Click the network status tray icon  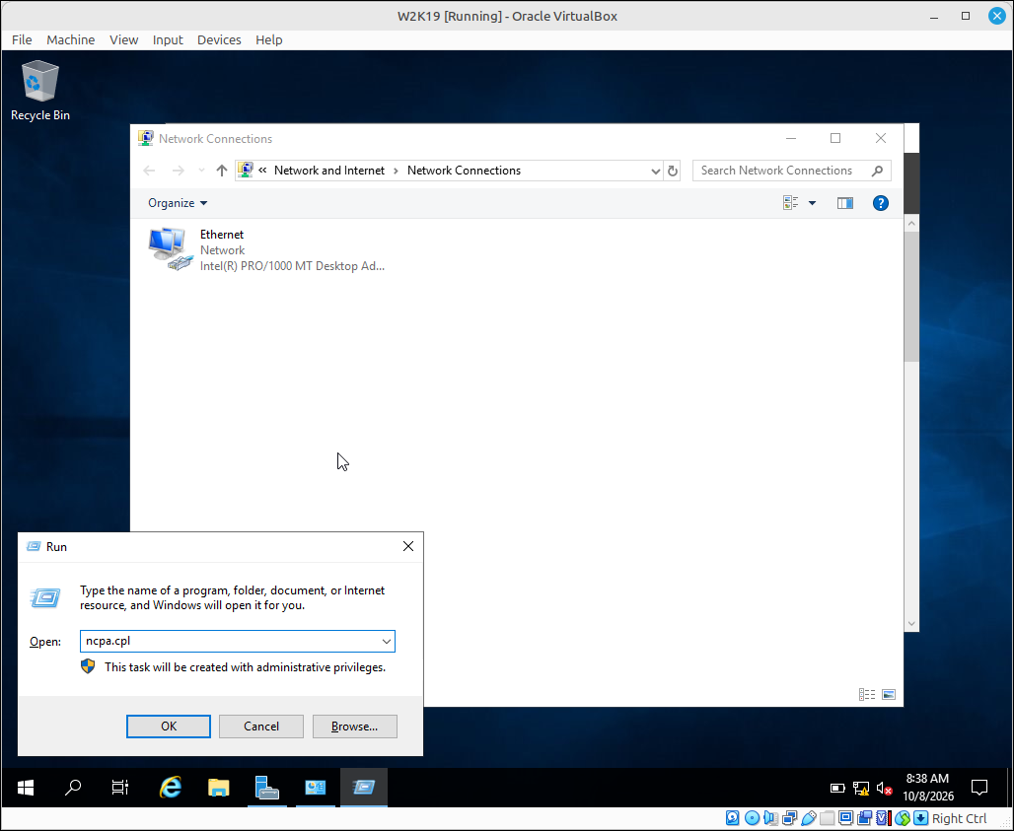pyautogui.click(x=861, y=788)
